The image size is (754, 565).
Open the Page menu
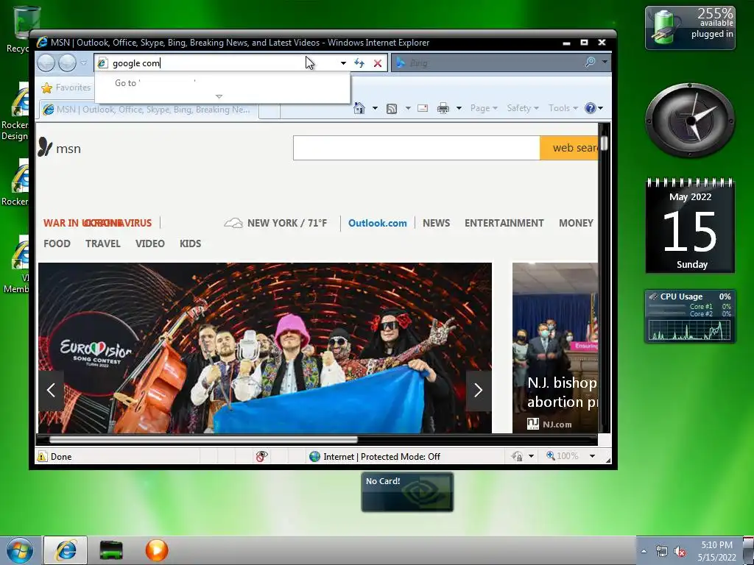(484, 108)
